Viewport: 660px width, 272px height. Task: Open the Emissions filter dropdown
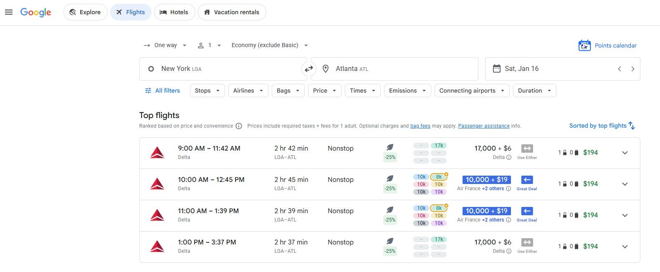coord(407,91)
